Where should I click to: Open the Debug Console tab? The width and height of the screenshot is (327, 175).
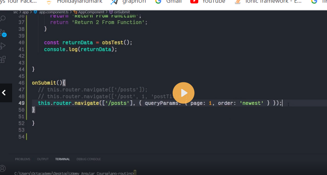click(x=88, y=159)
